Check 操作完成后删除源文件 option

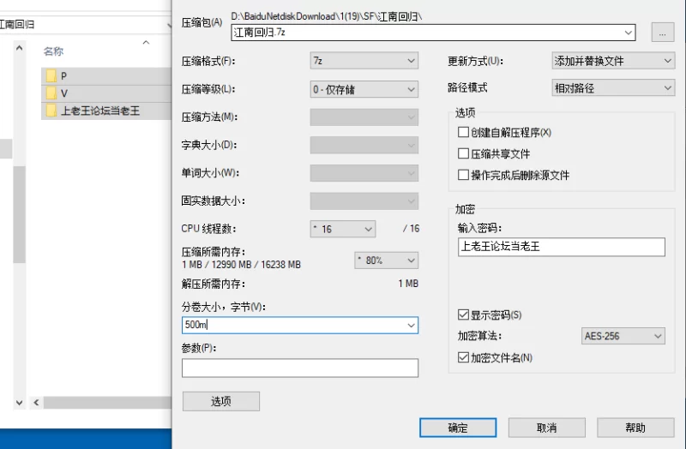(464, 176)
